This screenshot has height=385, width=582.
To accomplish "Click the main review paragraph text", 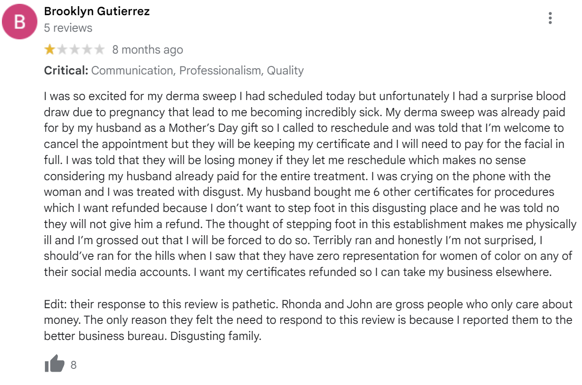I will (x=311, y=184).
